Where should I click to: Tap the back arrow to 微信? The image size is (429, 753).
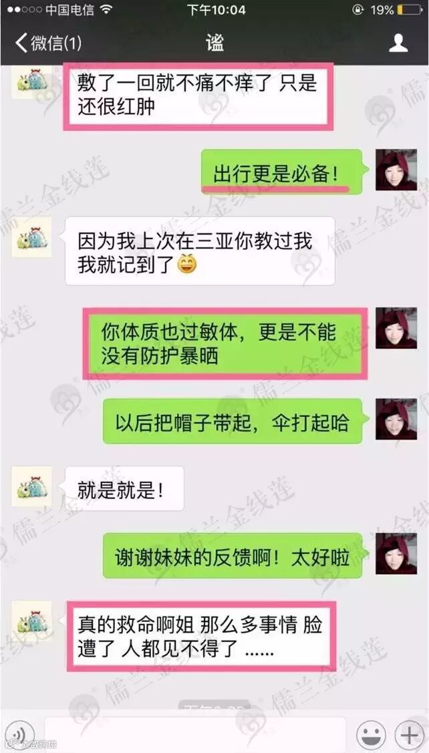tap(21, 43)
